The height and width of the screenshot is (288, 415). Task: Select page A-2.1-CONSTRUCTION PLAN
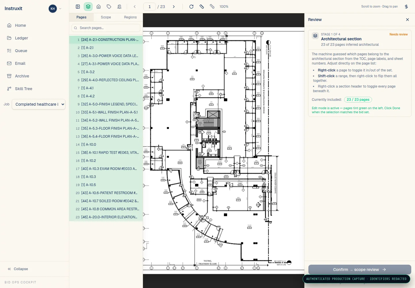point(106,40)
